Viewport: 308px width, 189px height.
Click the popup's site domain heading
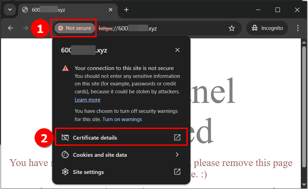(84, 50)
